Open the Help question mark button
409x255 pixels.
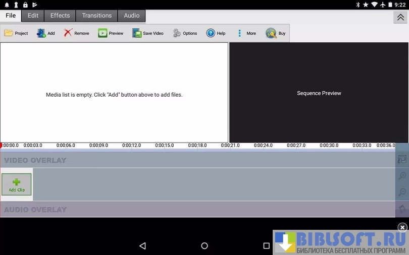216,33
